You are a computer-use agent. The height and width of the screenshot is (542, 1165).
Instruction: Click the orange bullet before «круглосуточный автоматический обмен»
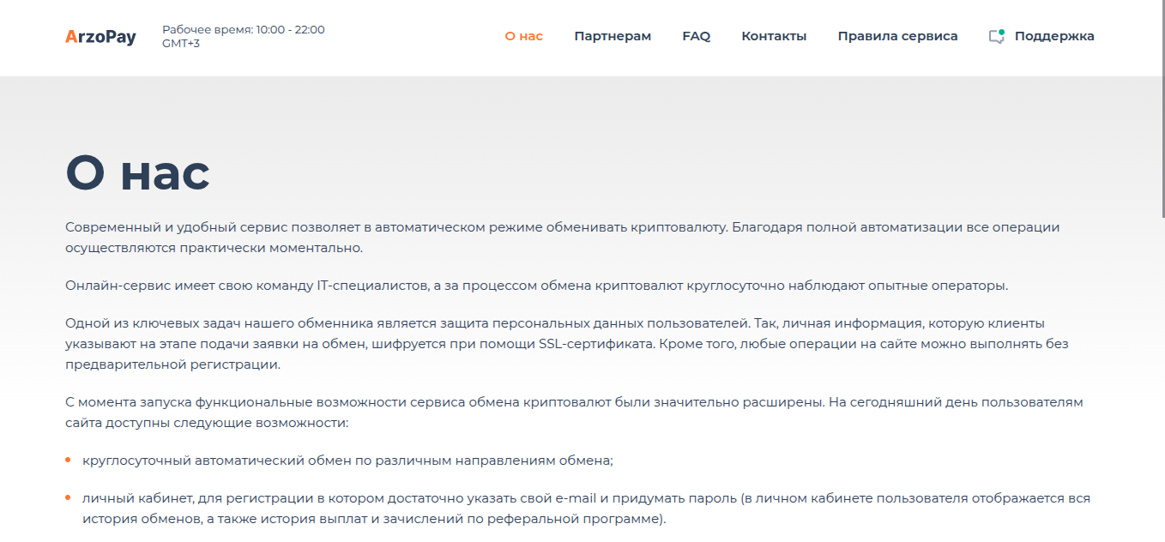(68, 461)
